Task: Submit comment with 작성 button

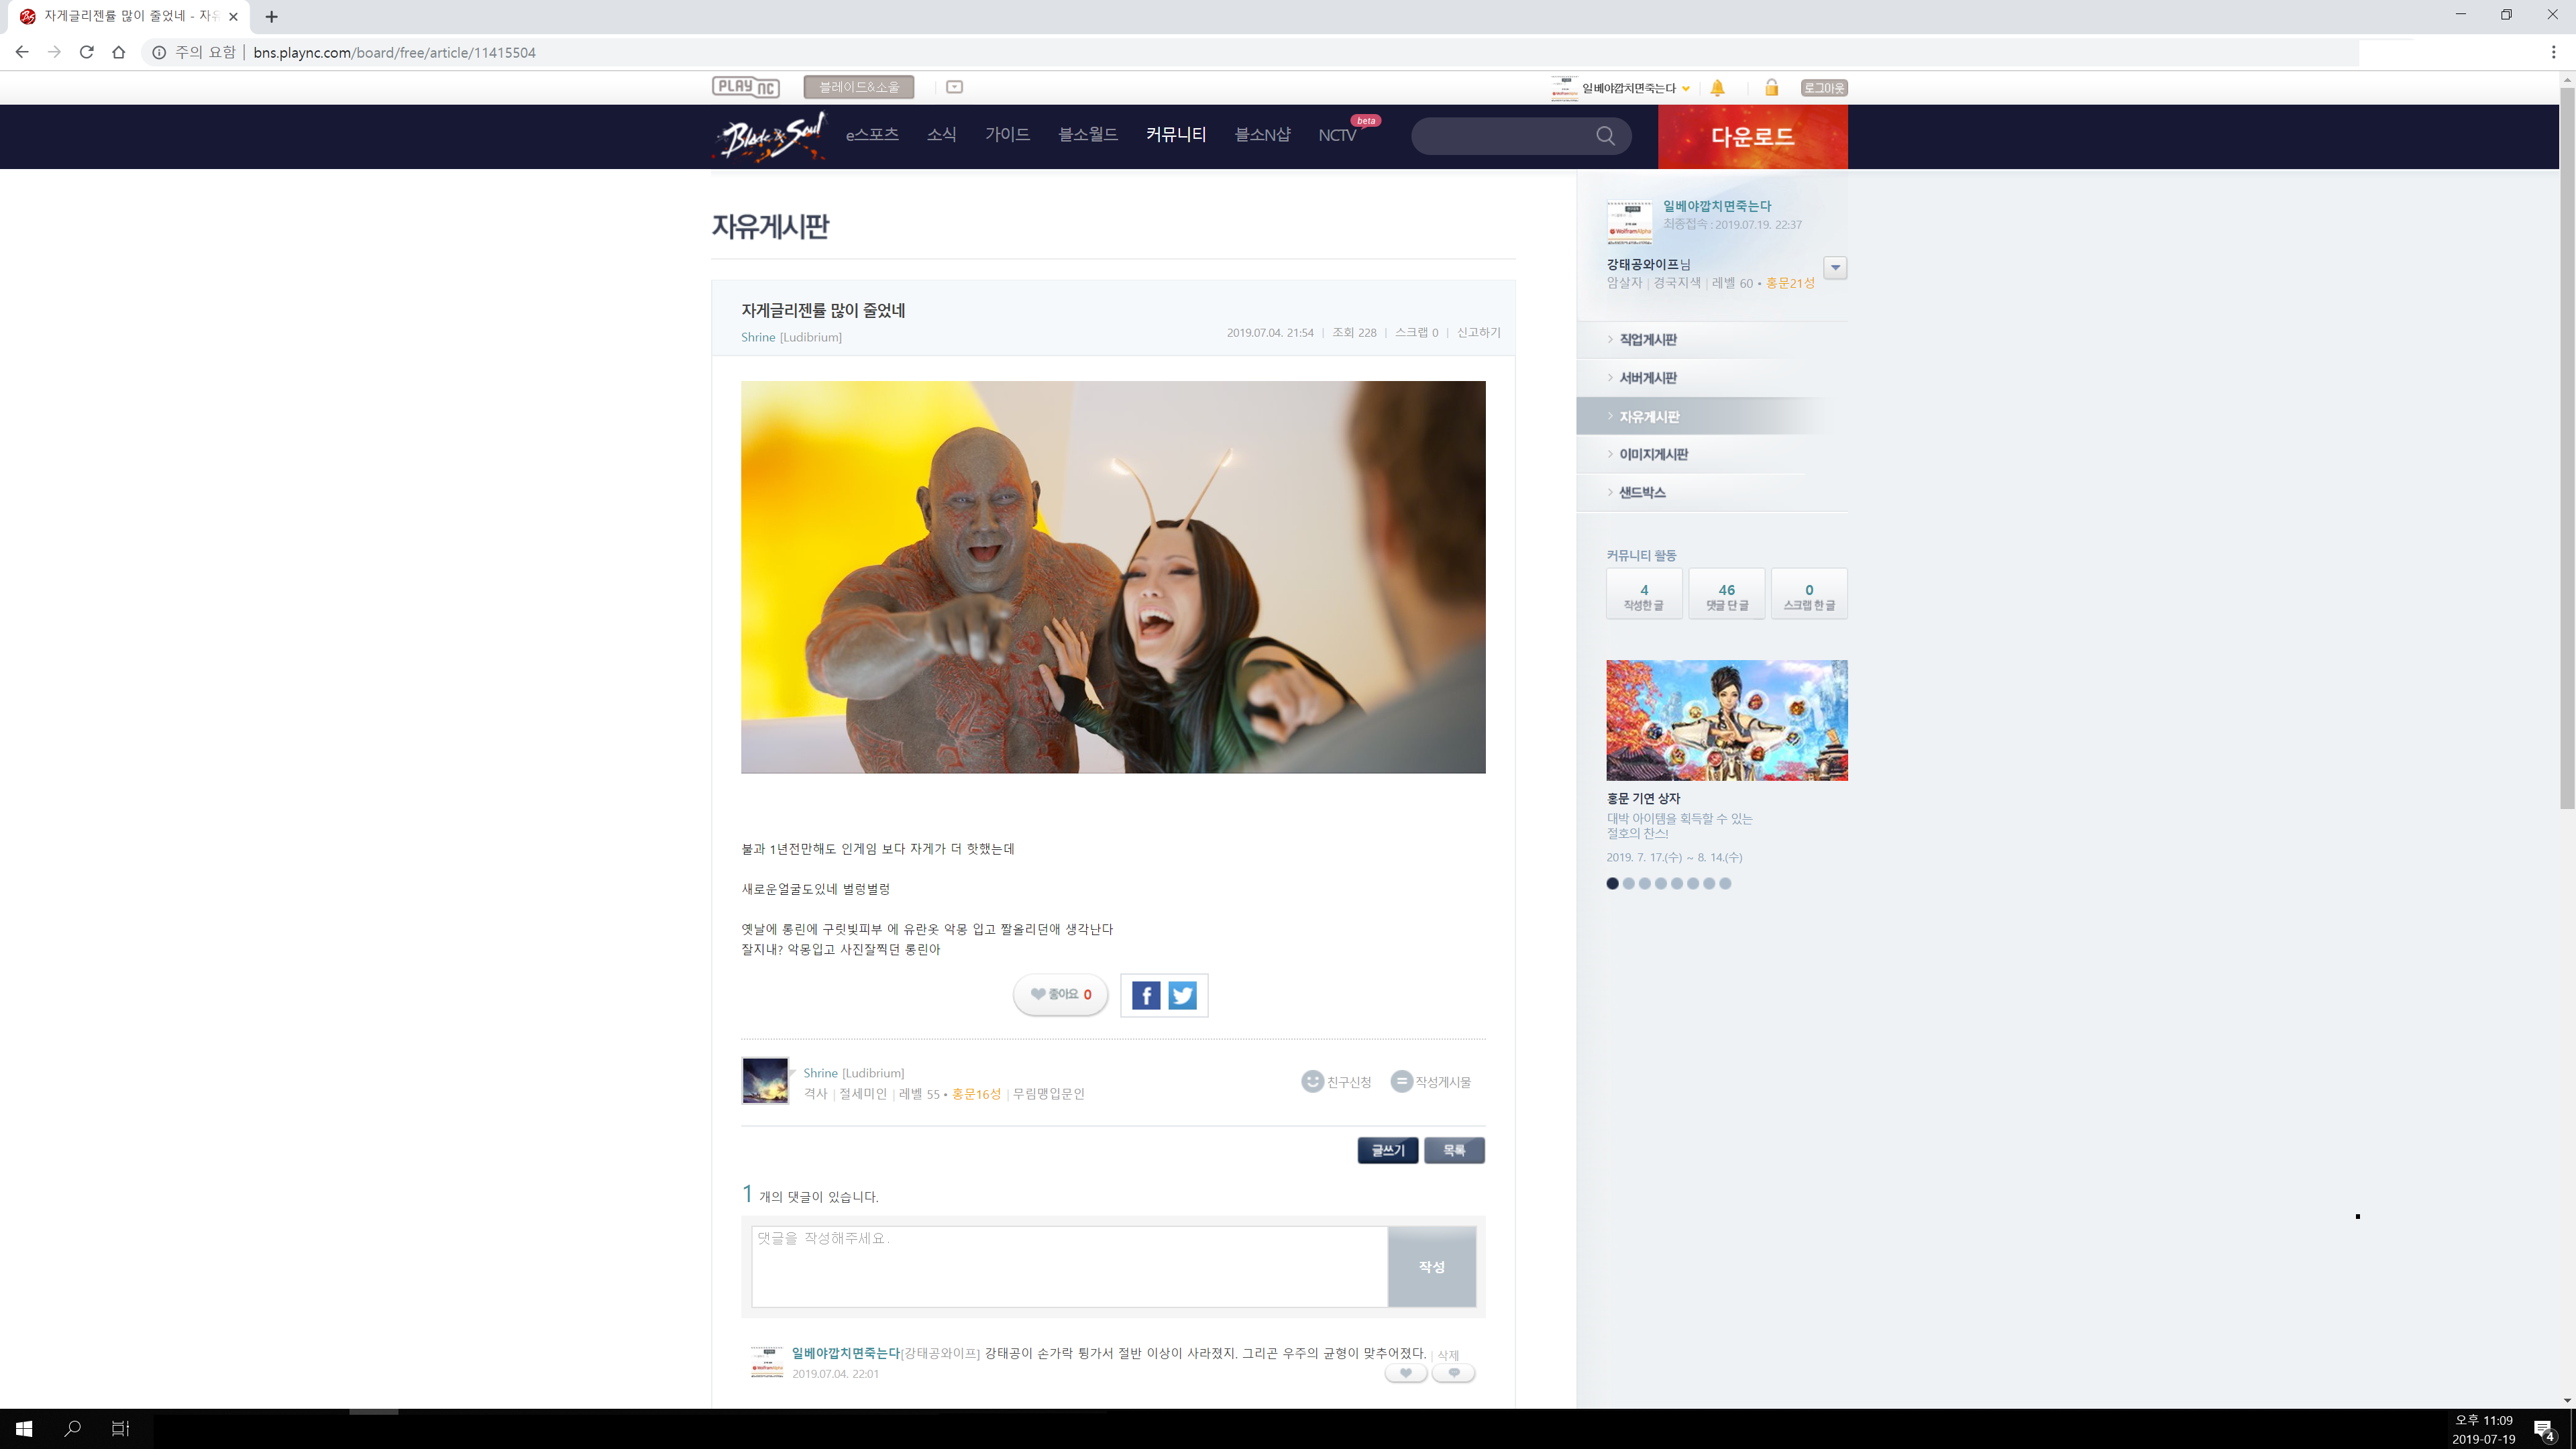Action: coord(1431,1266)
